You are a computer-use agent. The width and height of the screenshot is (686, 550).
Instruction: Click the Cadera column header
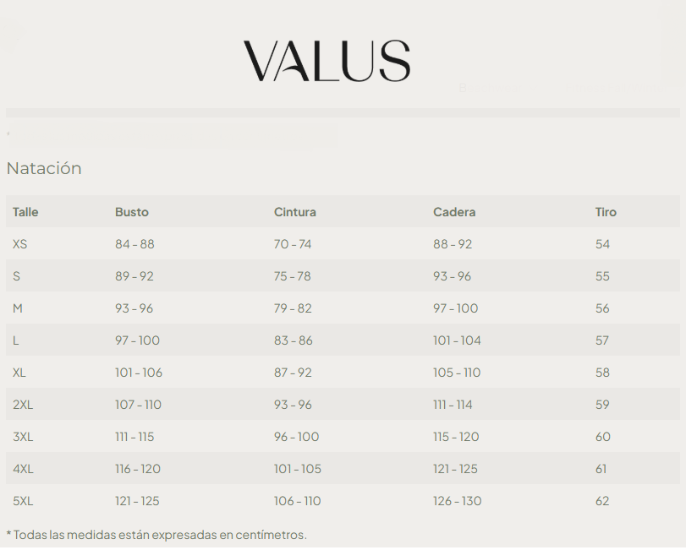(454, 212)
